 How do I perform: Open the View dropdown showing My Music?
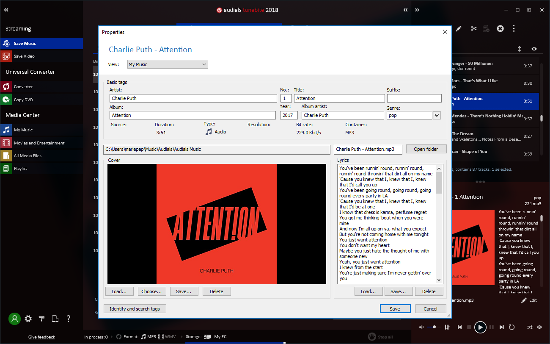[168, 64]
